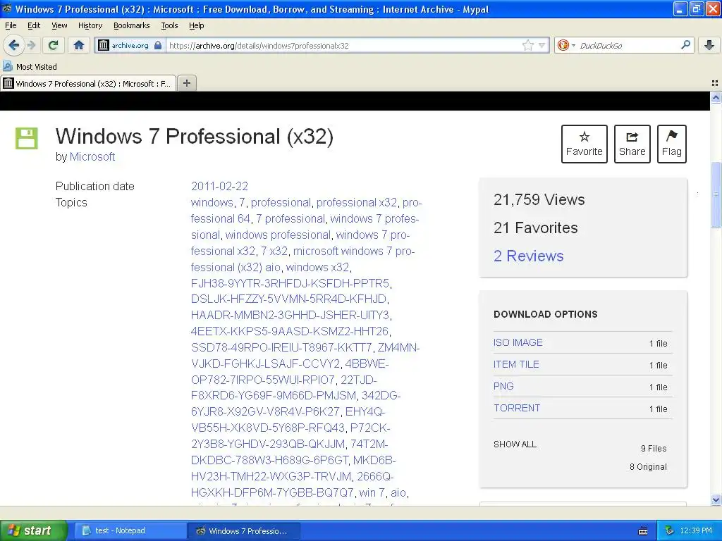Bookmark this page with the star
722x541 pixels.
(x=527, y=45)
